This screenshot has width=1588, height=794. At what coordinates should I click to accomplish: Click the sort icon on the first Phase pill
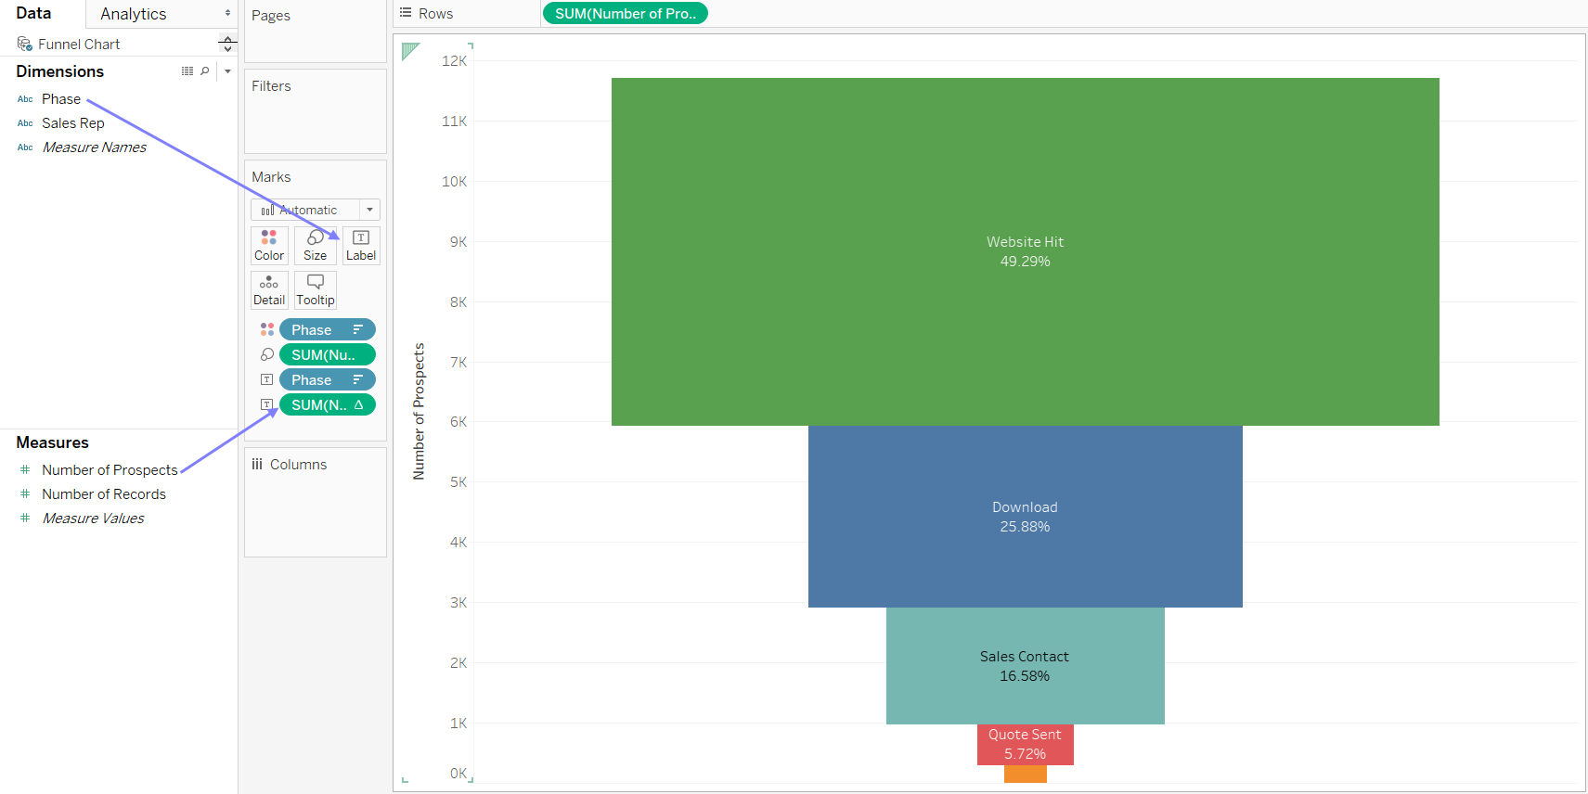point(357,329)
